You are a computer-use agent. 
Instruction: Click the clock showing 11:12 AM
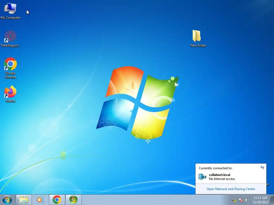[260, 198]
